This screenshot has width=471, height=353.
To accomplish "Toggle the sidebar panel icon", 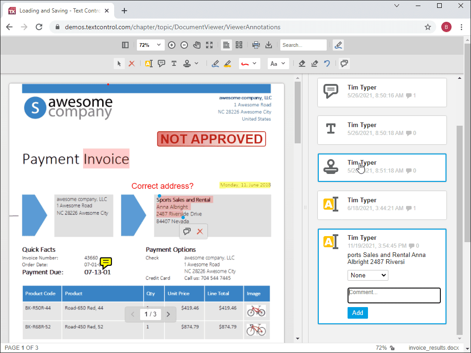I will [x=125, y=45].
